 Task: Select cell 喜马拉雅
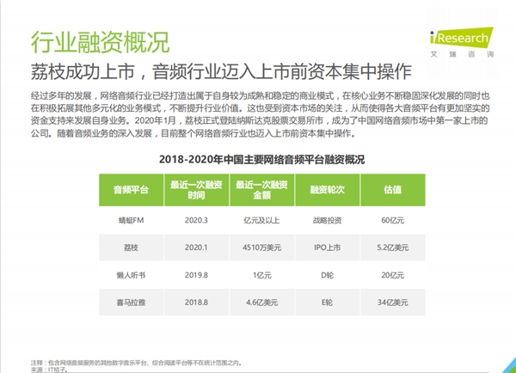[131, 303]
